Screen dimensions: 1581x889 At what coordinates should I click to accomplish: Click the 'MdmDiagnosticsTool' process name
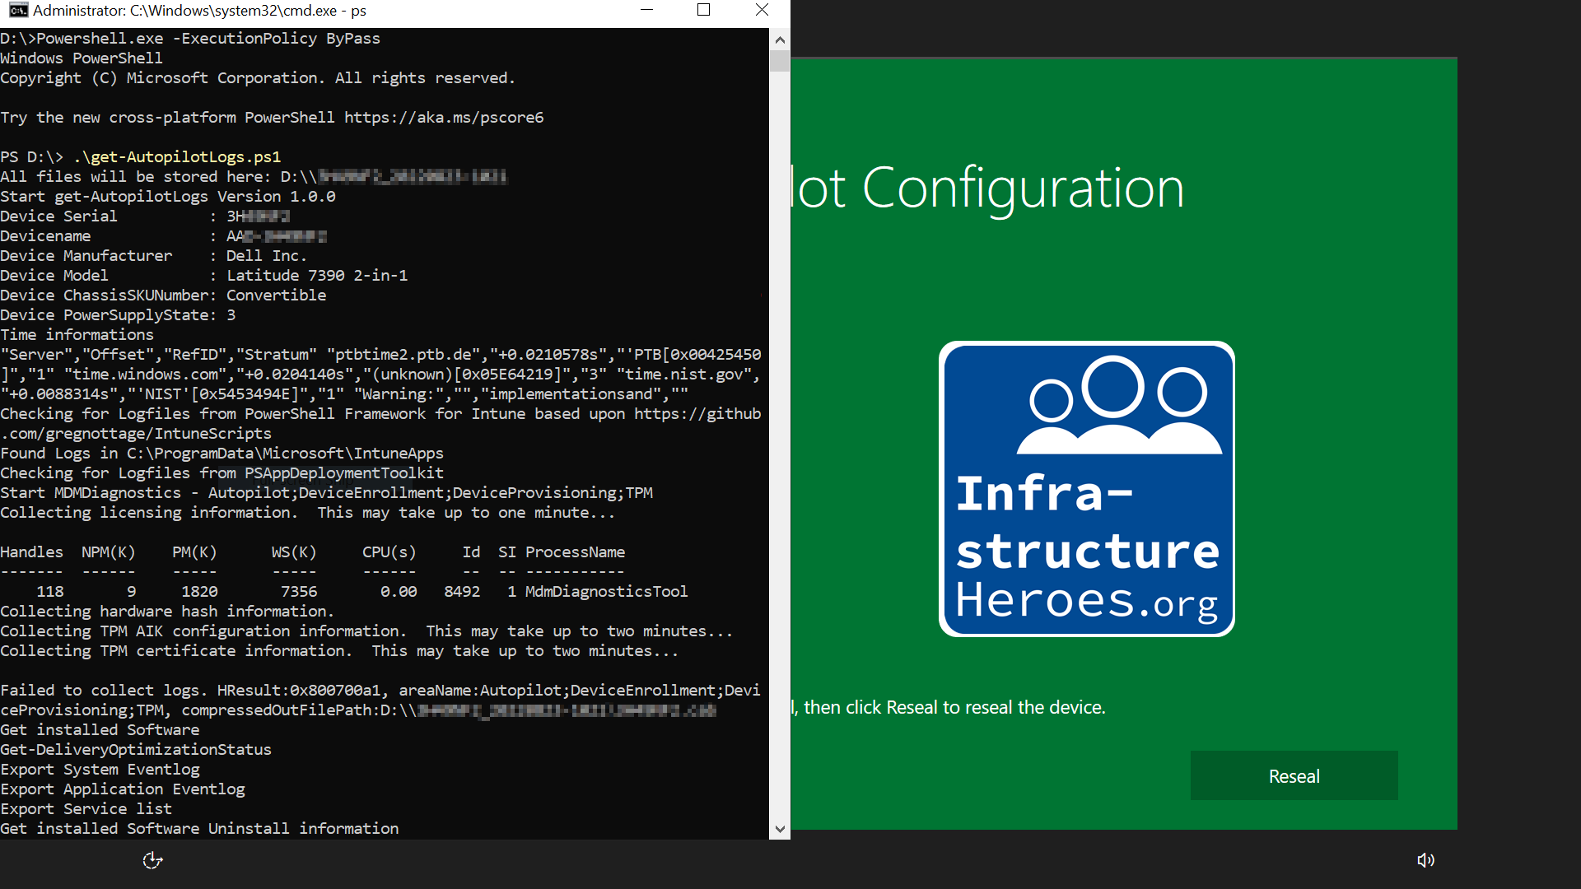click(x=606, y=591)
